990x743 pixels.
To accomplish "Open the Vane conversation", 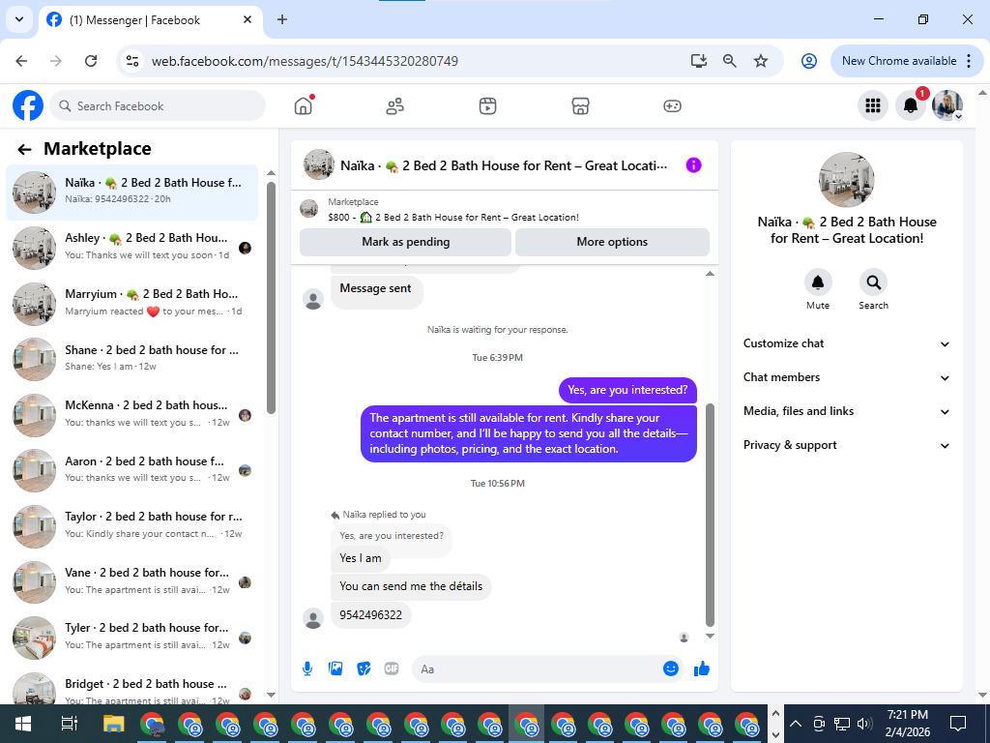I will pos(131,581).
